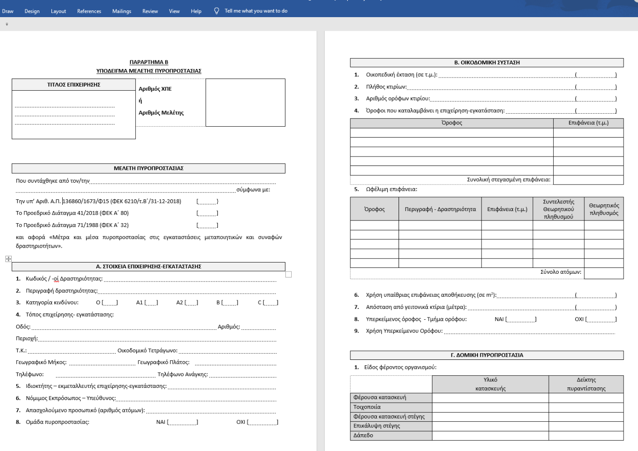Click the "Κωδικός / -οί Δραστηριότητας" line
Image resolution: width=638 pixels, height=451 pixels.
click(x=146, y=279)
